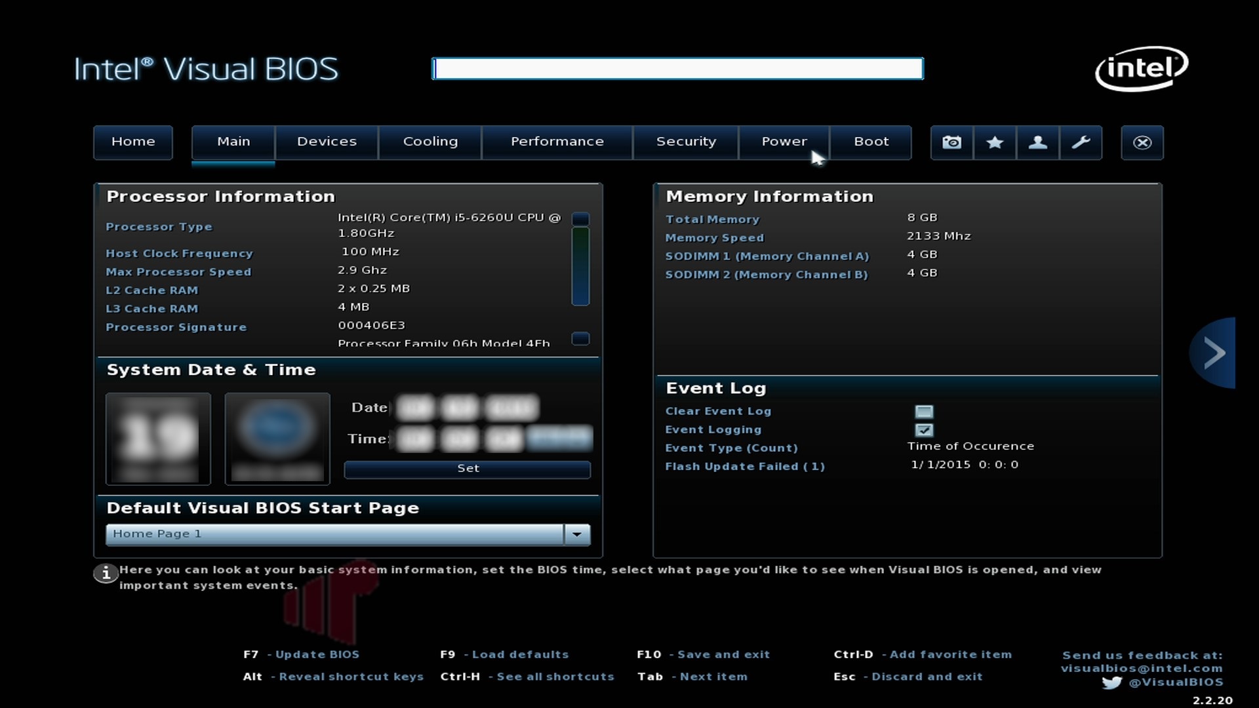Click the L2 Cache RAM label
Screen dimensions: 1259x708
coord(151,290)
